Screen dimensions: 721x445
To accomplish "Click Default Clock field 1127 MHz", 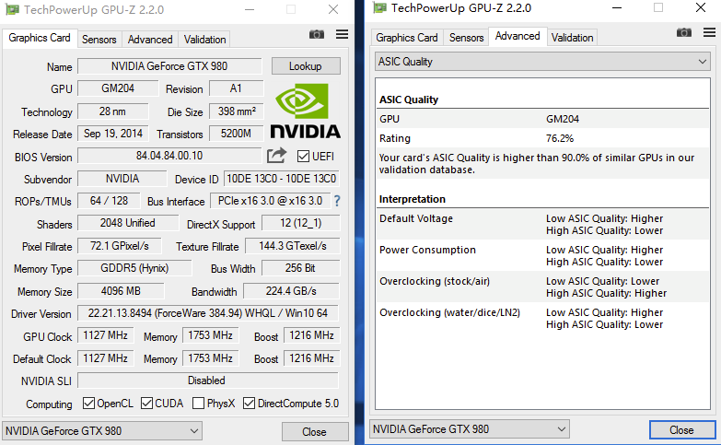I will [106, 358].
